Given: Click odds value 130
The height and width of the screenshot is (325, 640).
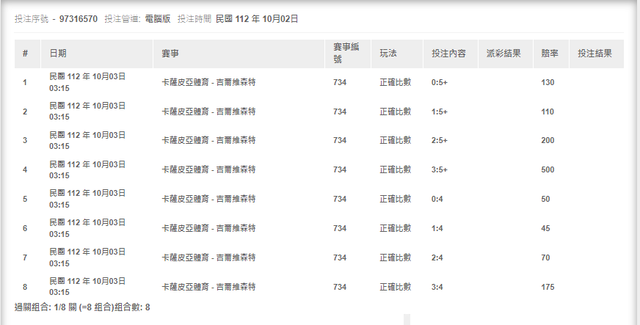Looking at the screenshot, I should pos(548,82).
